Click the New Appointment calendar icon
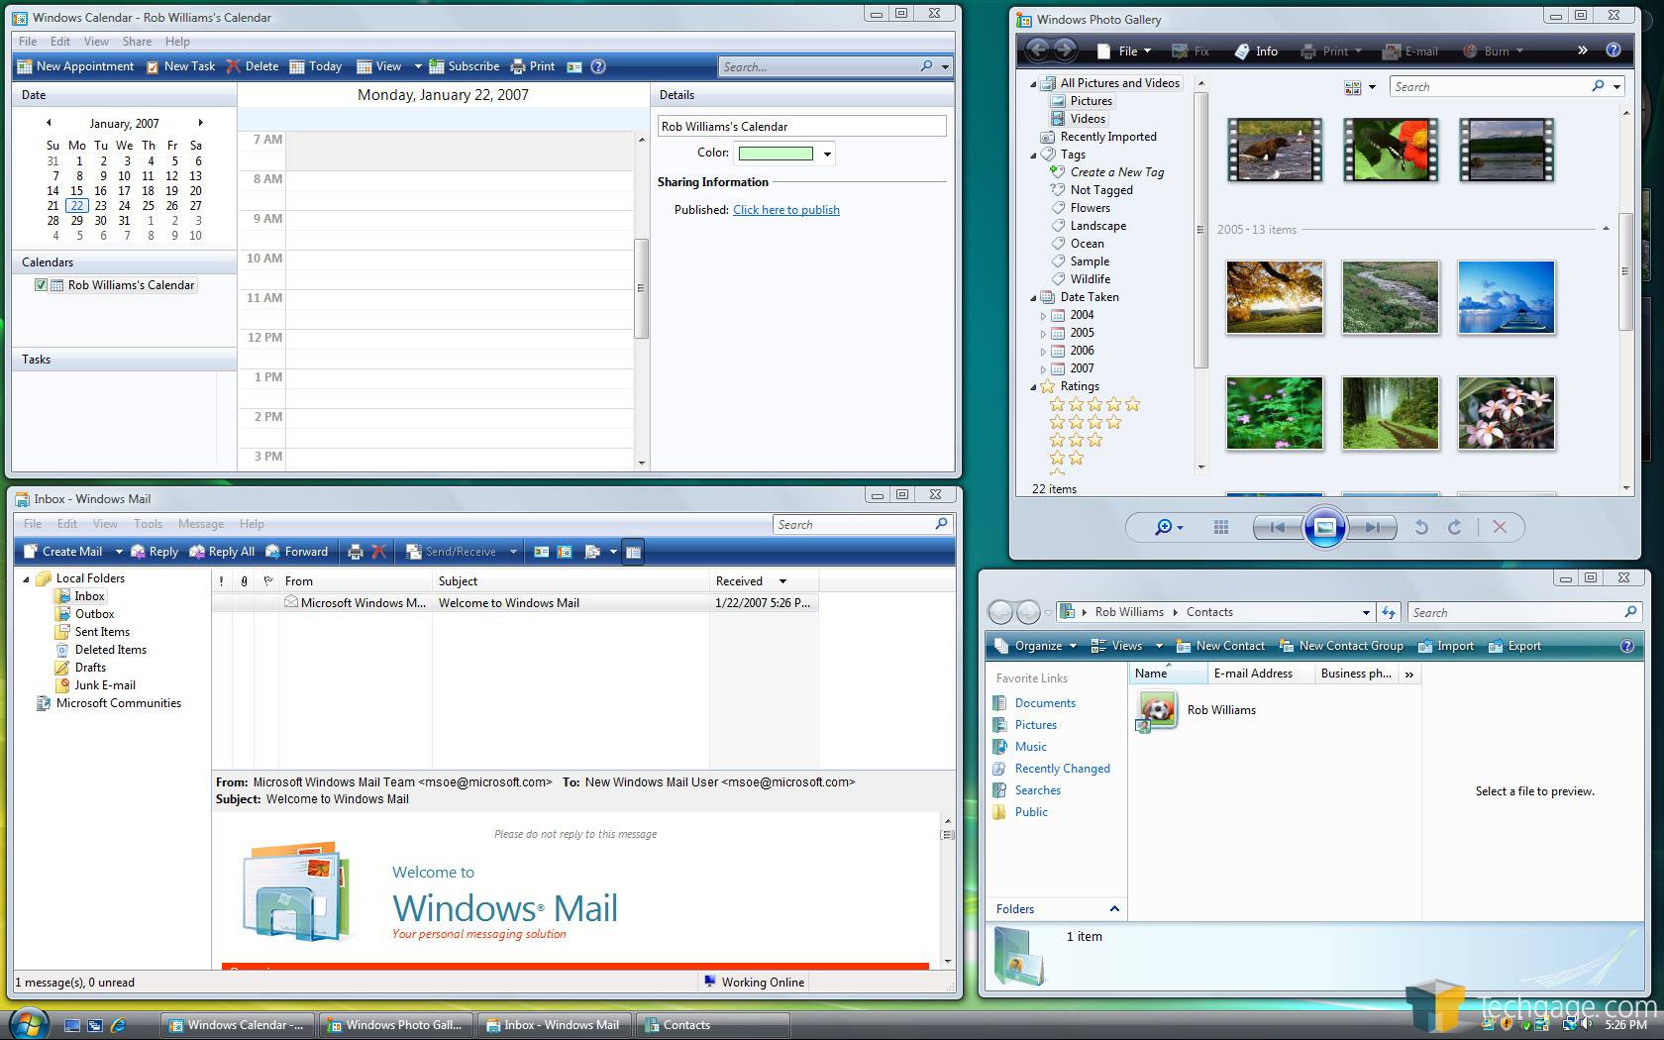The image size is (1664, 1040). tap(25, 66)
